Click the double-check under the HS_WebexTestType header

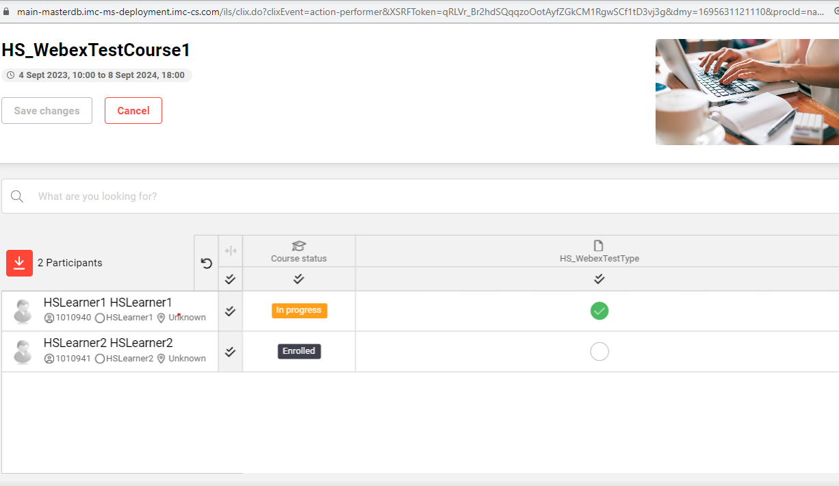(599, 279)
